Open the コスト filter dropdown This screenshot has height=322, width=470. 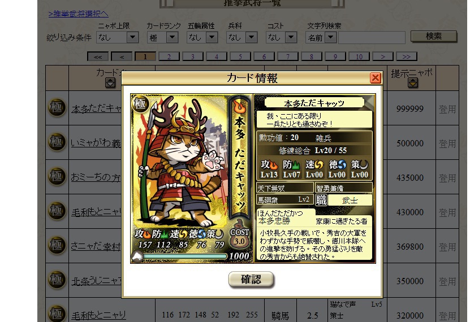(281, 37)
